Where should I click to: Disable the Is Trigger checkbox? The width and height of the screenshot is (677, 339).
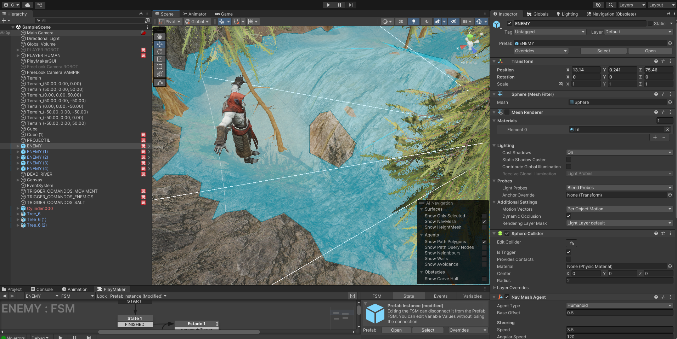pyautogui.click(x=569, y=252)
